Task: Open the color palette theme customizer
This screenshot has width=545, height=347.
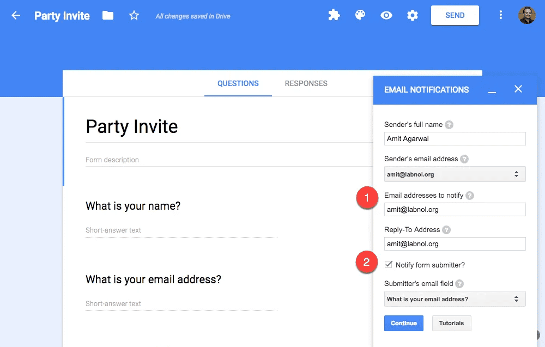Action: click(x=360, y=15)
